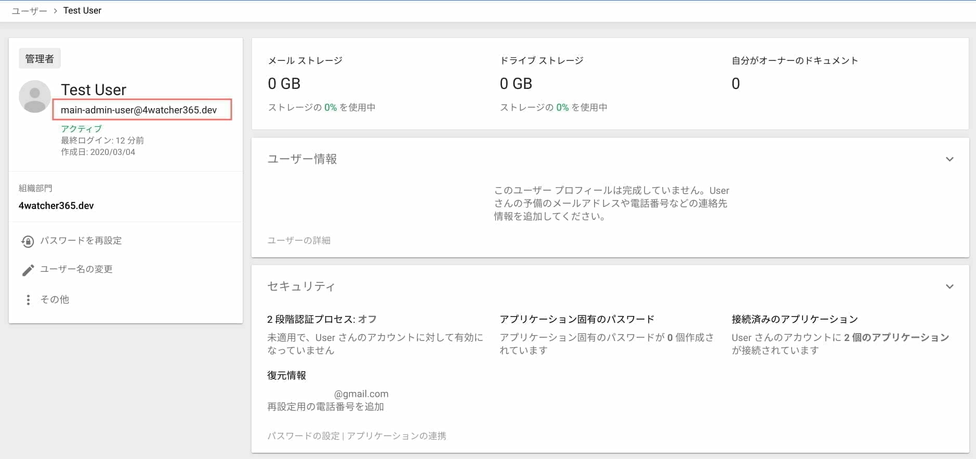The height and width of the screenshot is (459, 976).
Task: Click 2 段階認証プロセス: オフ entry
Action: pos(322,319)
